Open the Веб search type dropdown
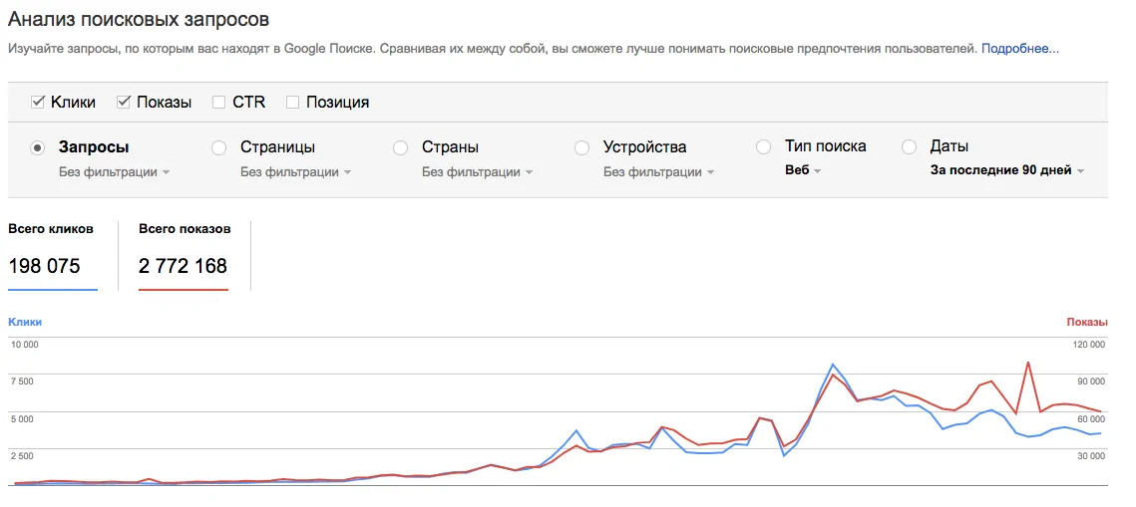This screenshot has width=1136, height=507. [x=803, y=170]
